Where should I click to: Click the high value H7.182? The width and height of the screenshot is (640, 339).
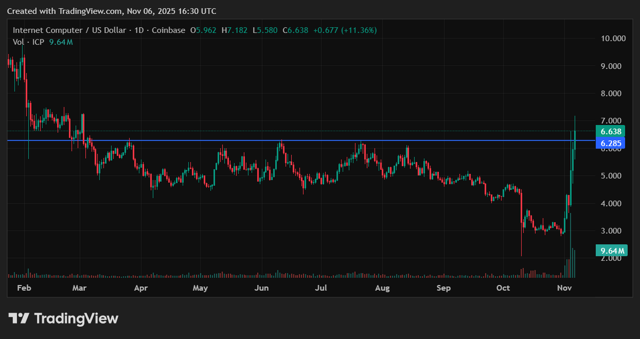click(235, 30)
